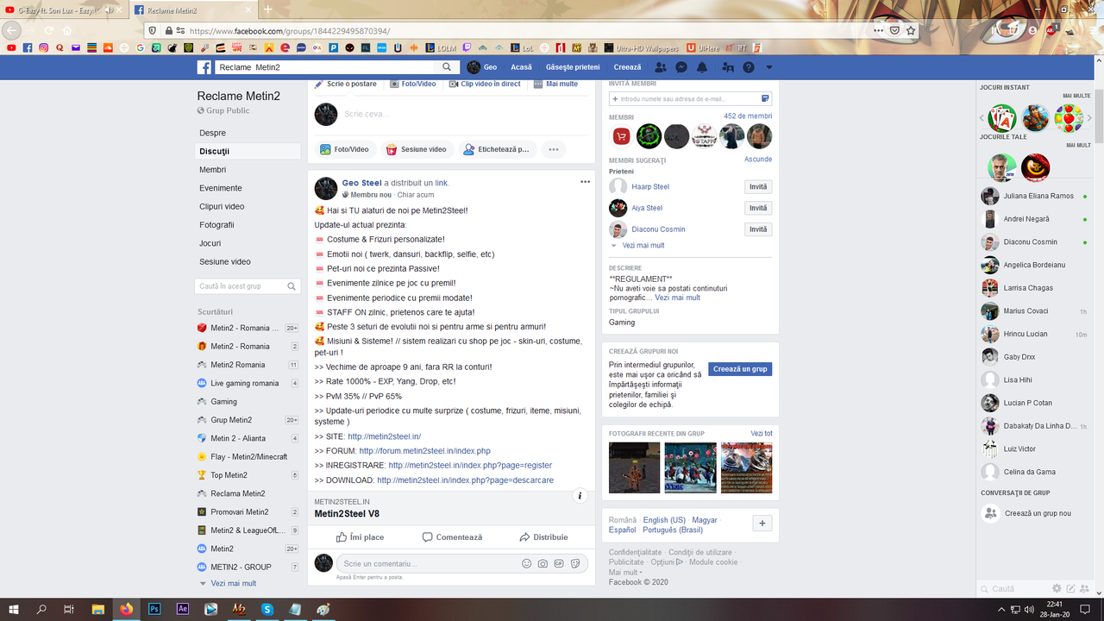This screenshot has height=621, width=1104.
Task: Open the chat settings gear icon
Action: pos(1057,589)
